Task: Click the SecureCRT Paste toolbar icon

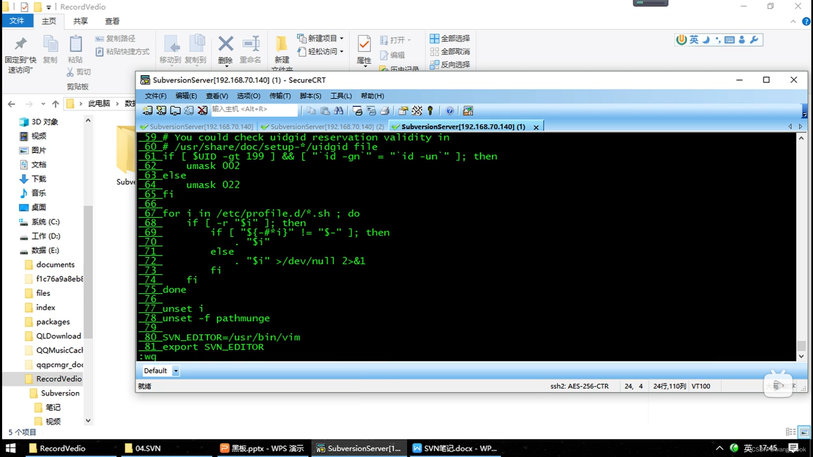Action: point(325,111)
